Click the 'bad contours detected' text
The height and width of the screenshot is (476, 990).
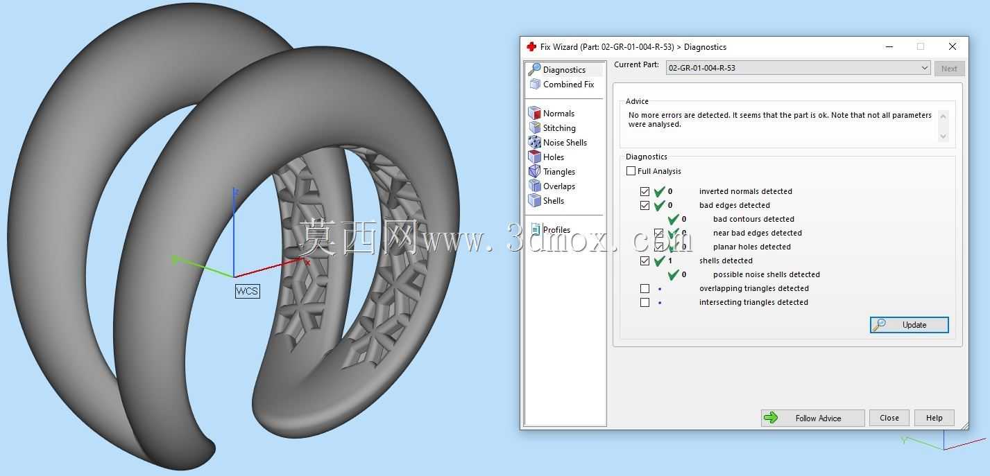pos(753,219)
